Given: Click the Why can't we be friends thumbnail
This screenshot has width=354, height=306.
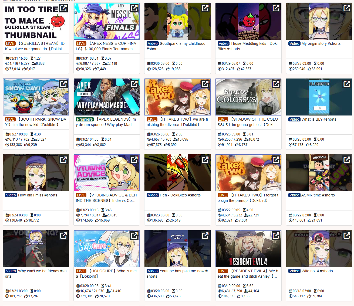Looking at the screenshot, I should pos(36,249).
